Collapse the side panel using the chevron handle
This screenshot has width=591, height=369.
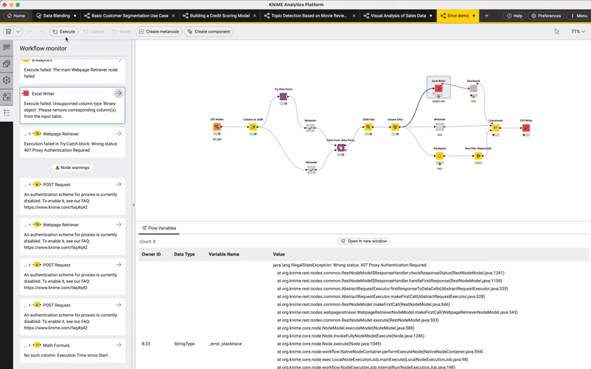134,205
